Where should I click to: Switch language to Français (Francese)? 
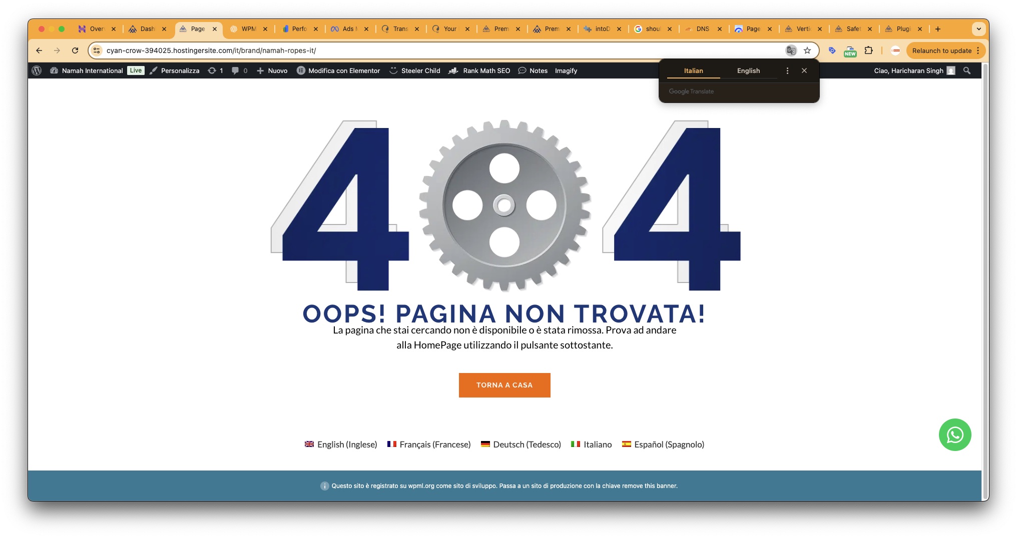[x=429, y=444]
